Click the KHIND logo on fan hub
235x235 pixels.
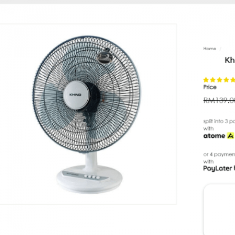point(75,95)
